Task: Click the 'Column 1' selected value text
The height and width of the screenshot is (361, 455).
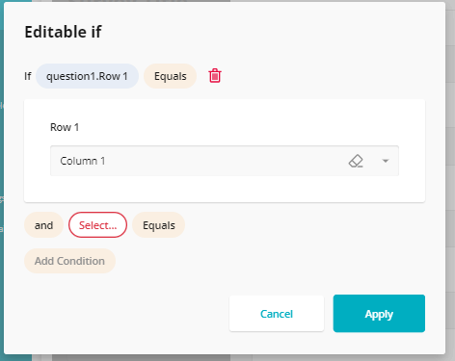Action: point(83,161)
